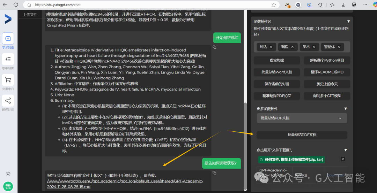Click the green 我 user avatar
The width and height of the screenshot is (377, 193).
pyautogui.click(x=8, y=186)
